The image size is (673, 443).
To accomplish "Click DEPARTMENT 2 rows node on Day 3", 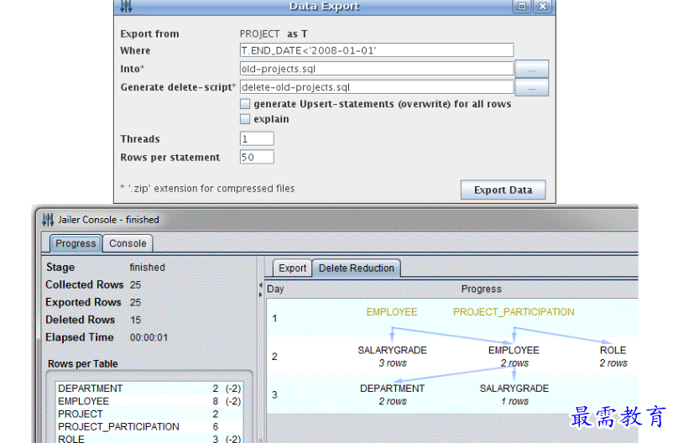I will point(392,394).
